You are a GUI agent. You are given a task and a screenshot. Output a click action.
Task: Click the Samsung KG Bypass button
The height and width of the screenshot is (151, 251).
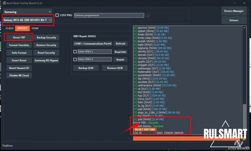point(46,60)
